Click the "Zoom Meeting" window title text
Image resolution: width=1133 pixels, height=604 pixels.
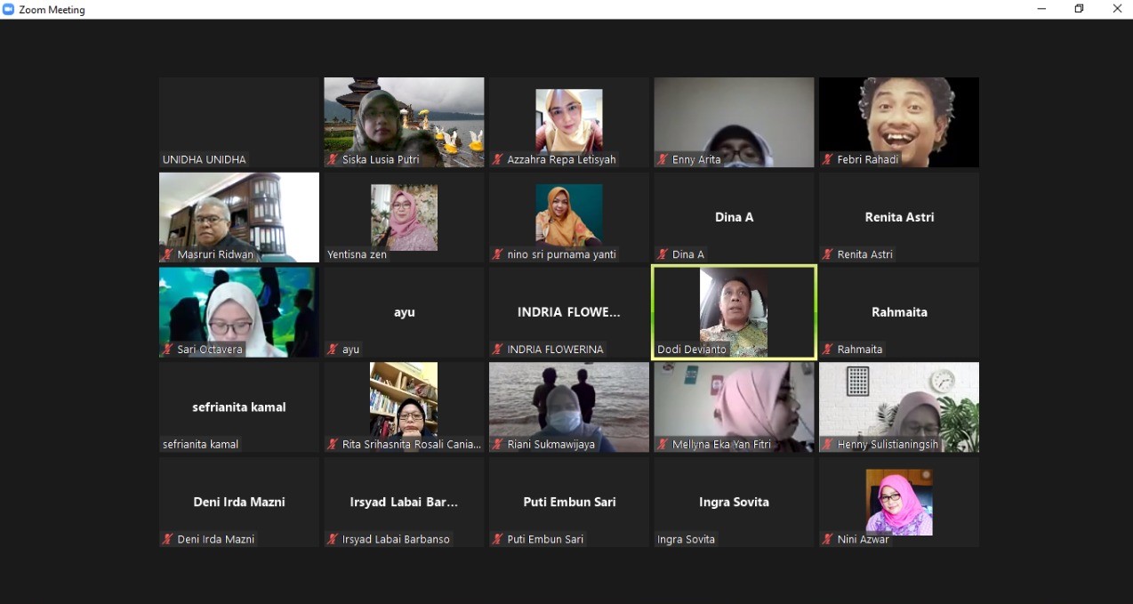pyautogui.click(x=52, y=10)
